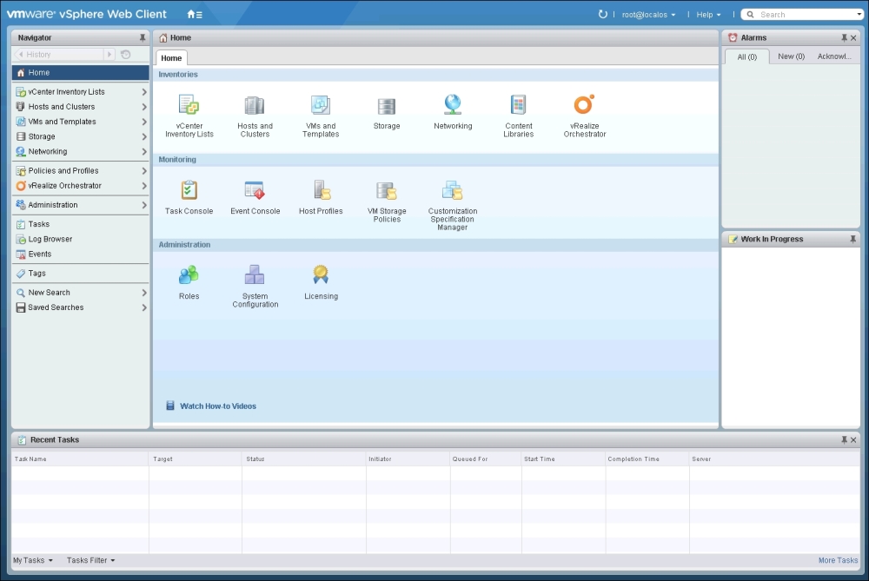Screen dimensions: 869x581
Task: Open vCenter Inventory Lists icon in Inventories
Action: (189, 105)
